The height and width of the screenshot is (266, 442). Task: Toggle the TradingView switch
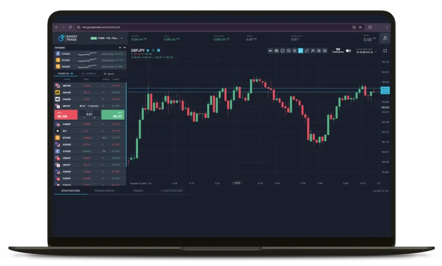[348, 50]
